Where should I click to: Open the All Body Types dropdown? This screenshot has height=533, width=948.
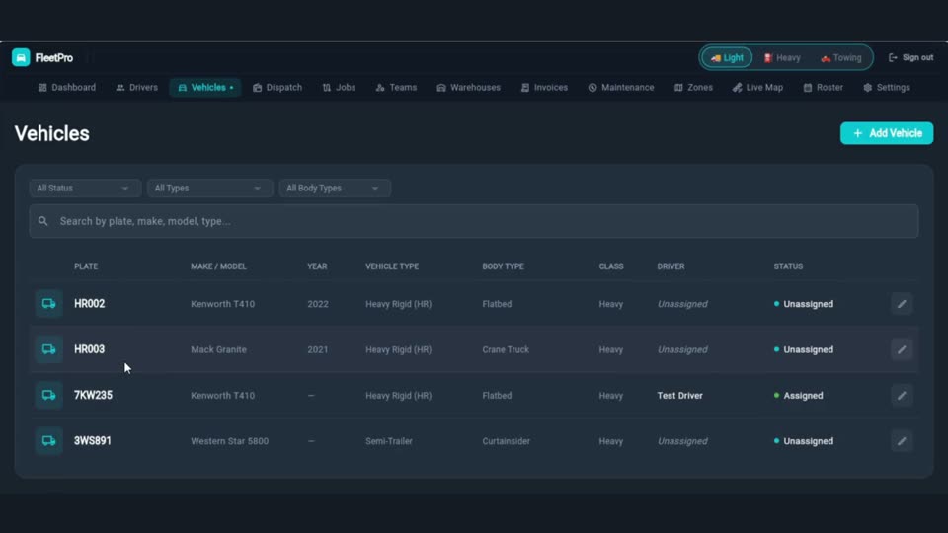(335, 188)
